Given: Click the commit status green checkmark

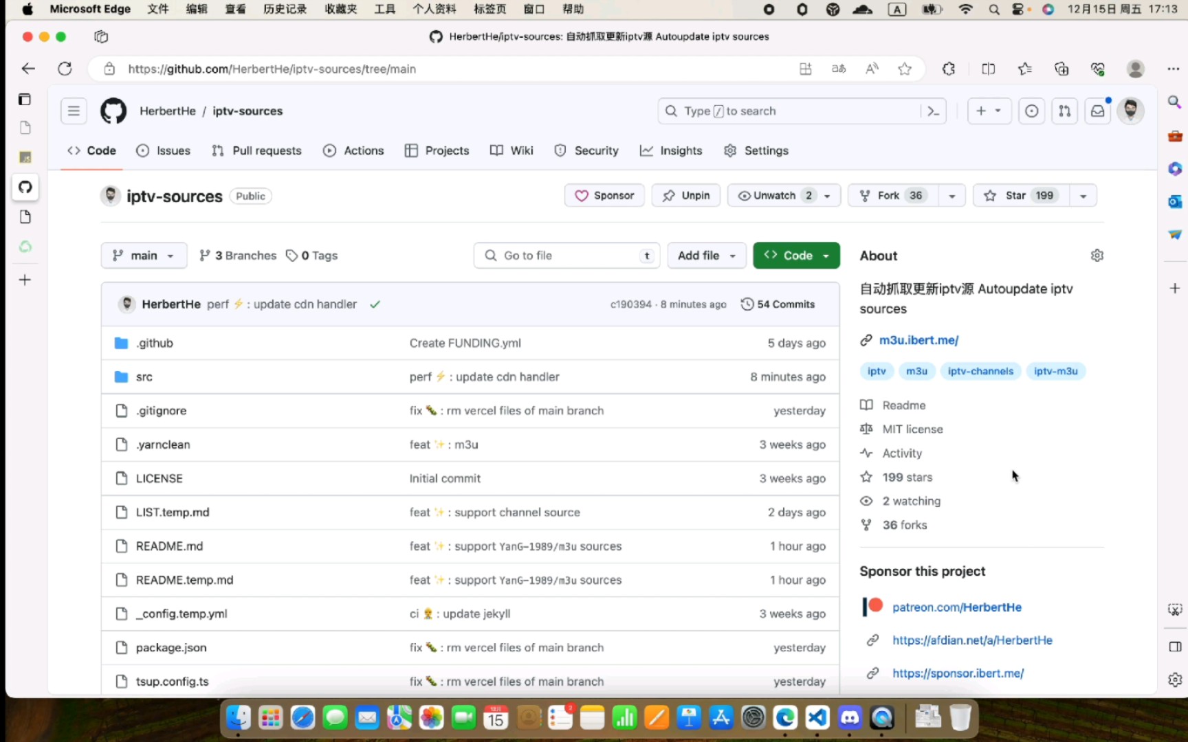Looking at the screenshot, I should click(375, 304).
